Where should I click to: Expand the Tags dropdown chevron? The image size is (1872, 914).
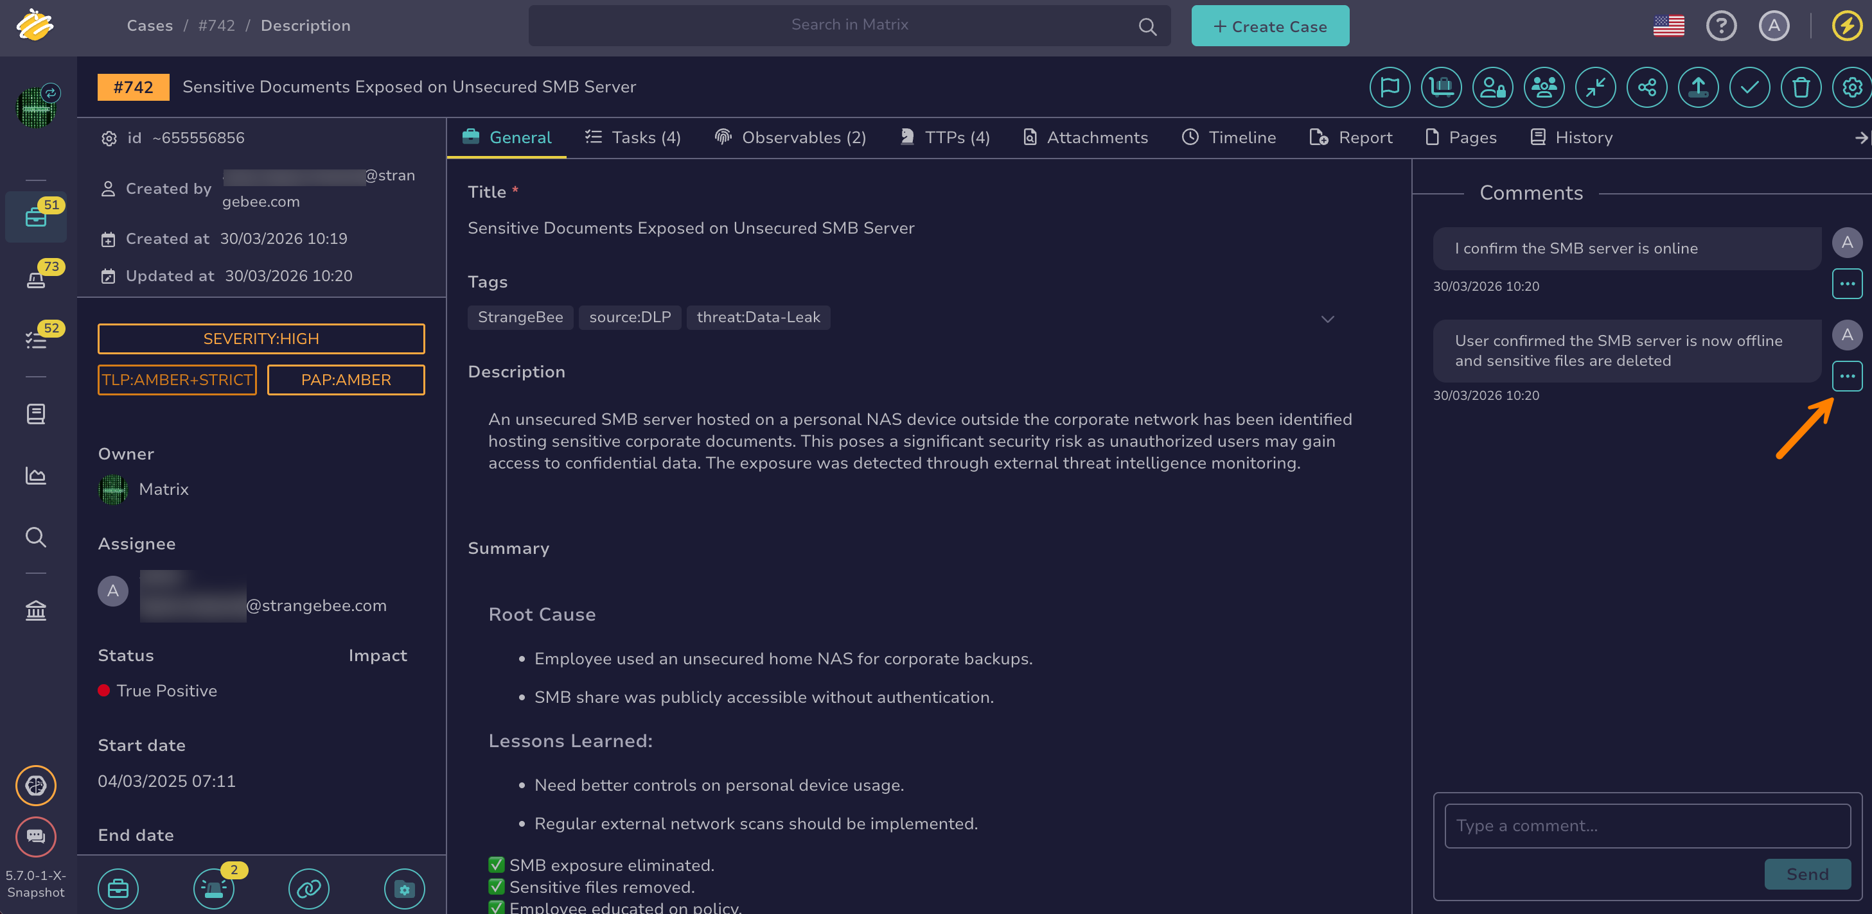tap(1327, 319)
